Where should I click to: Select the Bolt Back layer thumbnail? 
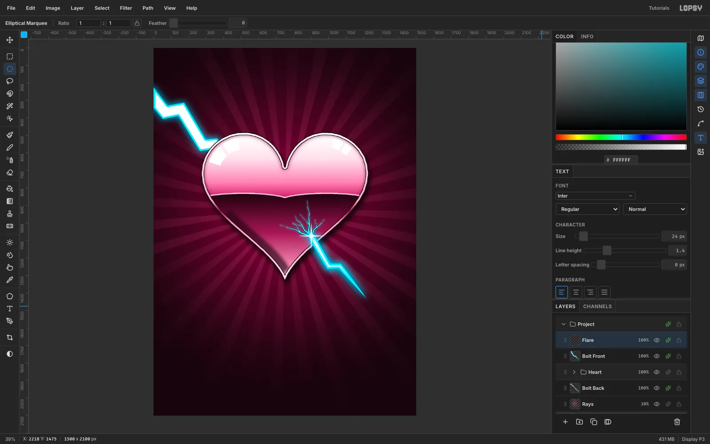(575, 388)
